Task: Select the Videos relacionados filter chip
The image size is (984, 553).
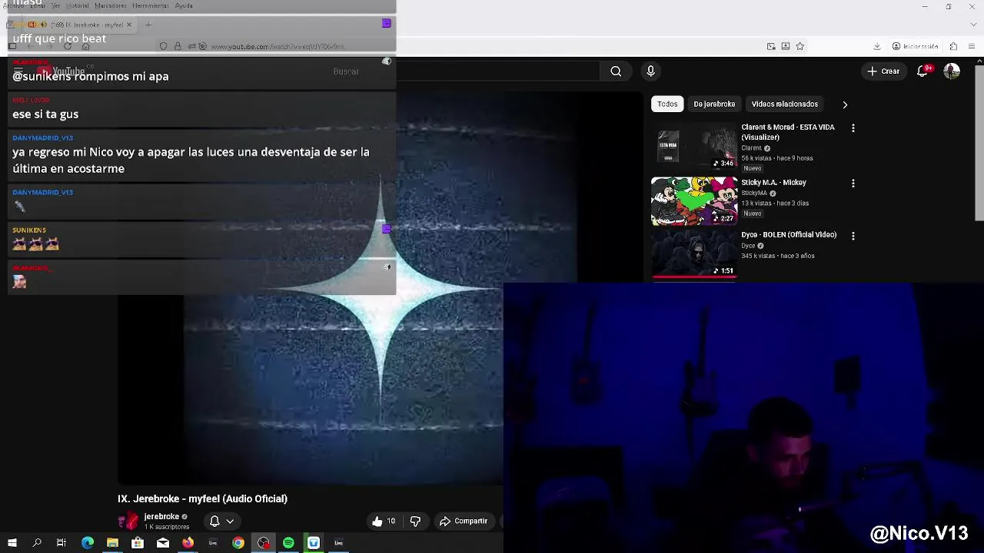Action: 784,104
